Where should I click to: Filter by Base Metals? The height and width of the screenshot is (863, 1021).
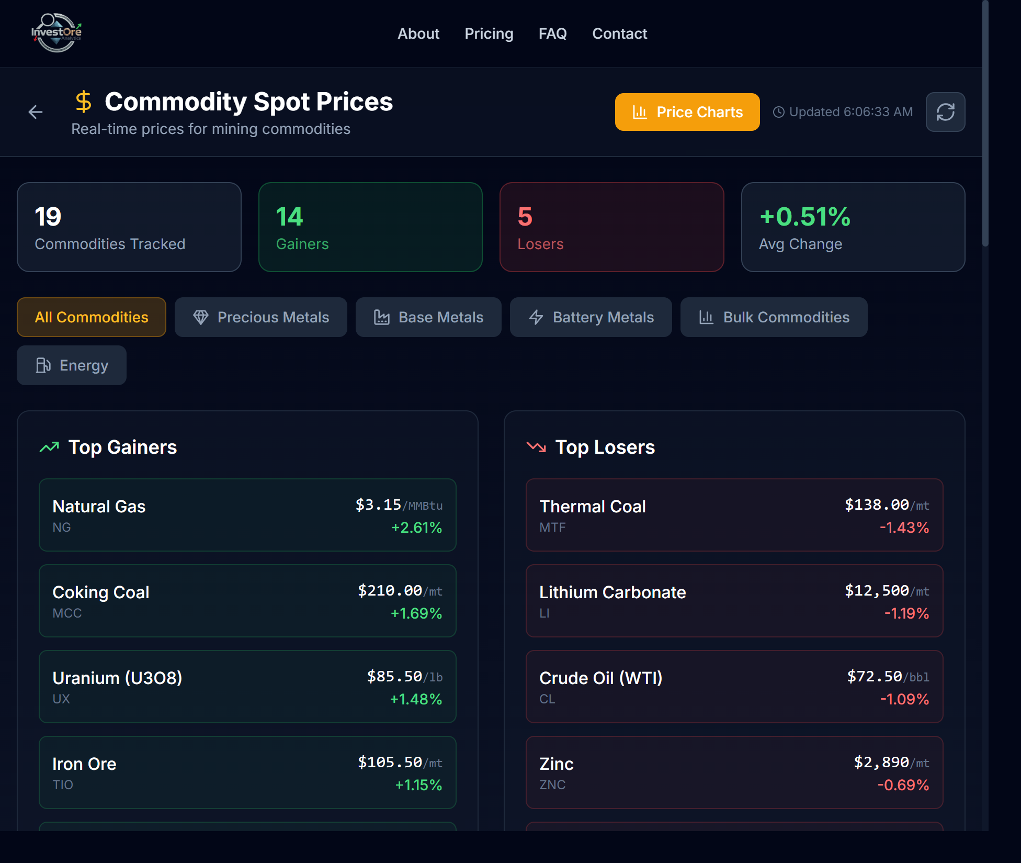[428, 317]
